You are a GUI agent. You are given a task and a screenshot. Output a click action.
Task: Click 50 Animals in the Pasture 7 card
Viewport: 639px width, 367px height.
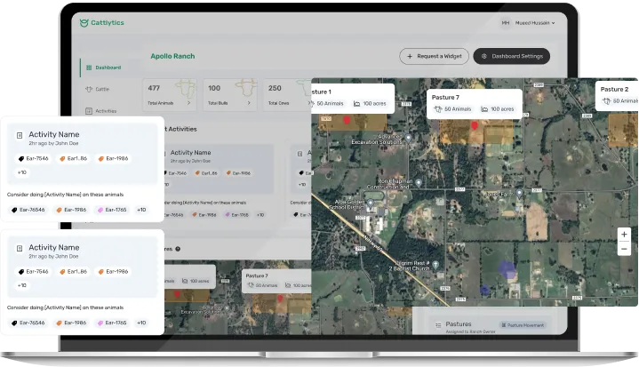coord(452,109)
